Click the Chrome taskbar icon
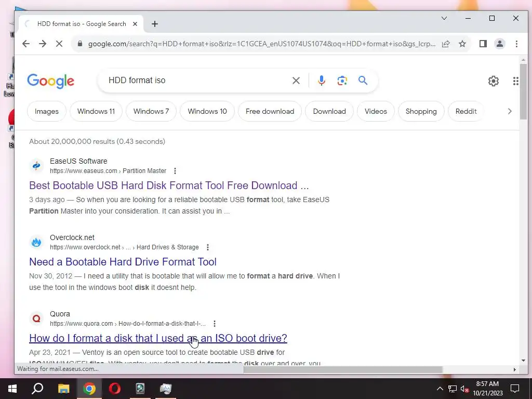Screen dimensions: 532x399 89,389
